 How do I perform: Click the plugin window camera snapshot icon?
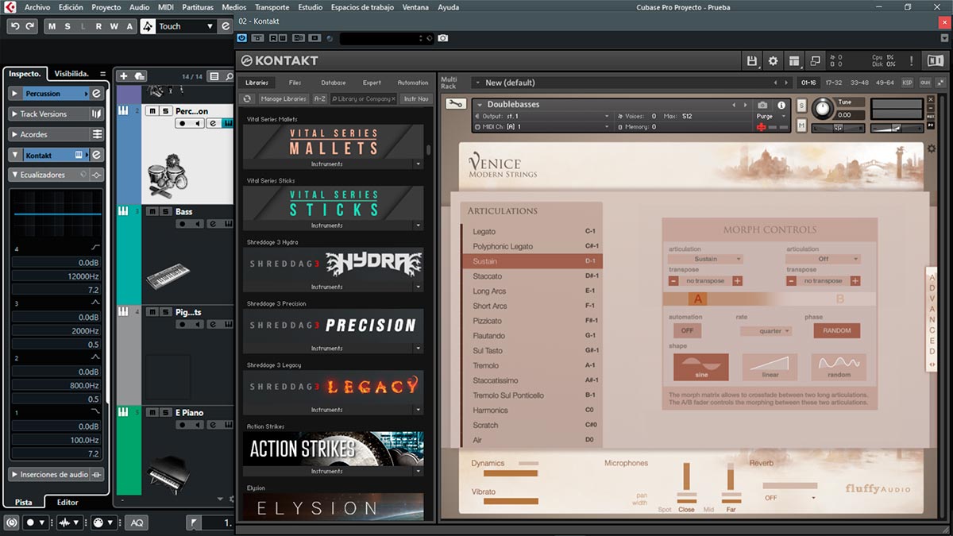pyautogui.click(x=442, y=38)
